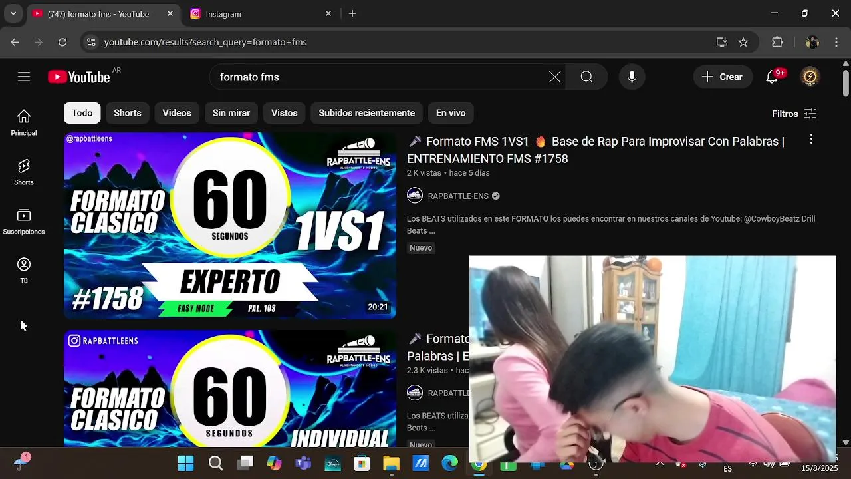
Task: Click the Nuevo badge of first result
Action: (421, 248)
